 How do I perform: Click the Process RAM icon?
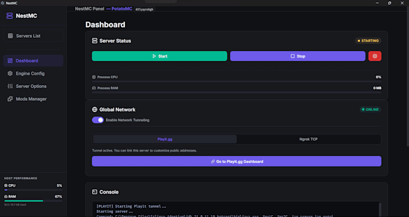click(94, 88)
